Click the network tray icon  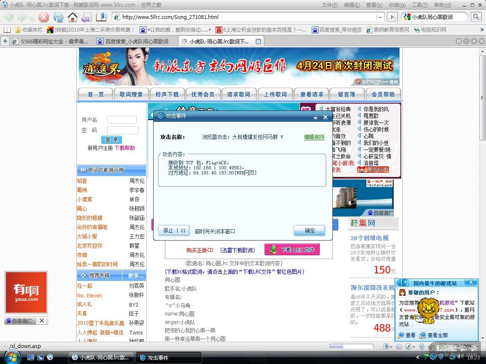click(x=453, y=357)
